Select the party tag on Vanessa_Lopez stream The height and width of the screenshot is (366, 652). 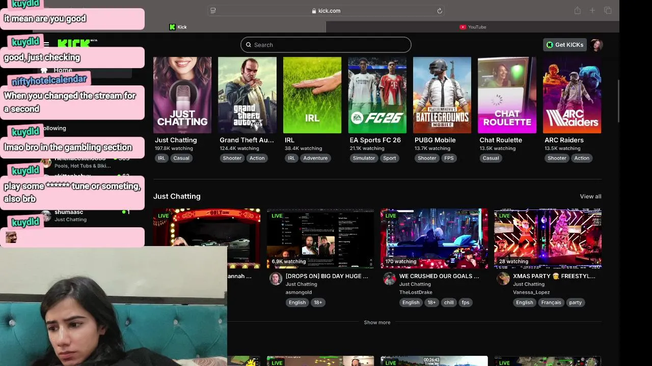point(576,302)
